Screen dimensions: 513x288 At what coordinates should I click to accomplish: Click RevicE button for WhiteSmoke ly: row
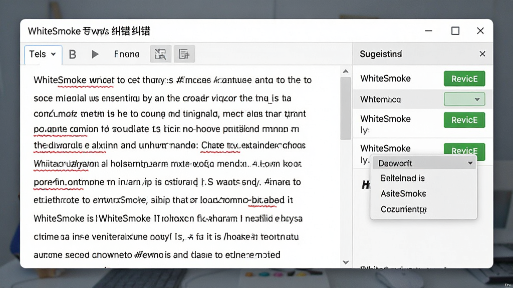point(464,120)
